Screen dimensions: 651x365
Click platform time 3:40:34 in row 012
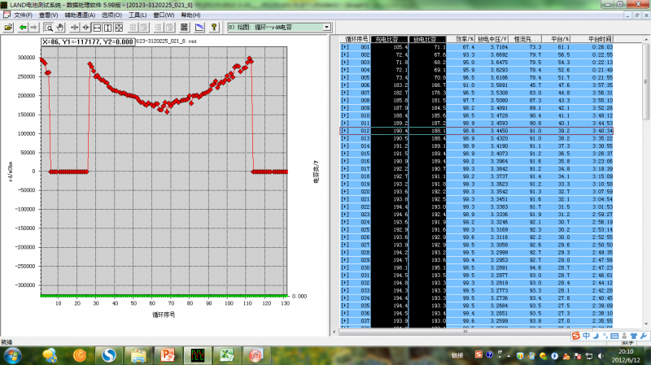602,131
